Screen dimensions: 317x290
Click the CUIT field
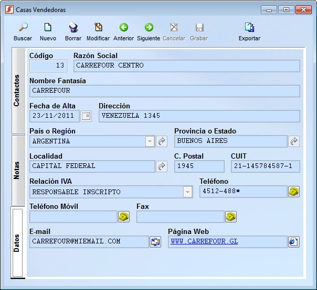pos(266,166)
